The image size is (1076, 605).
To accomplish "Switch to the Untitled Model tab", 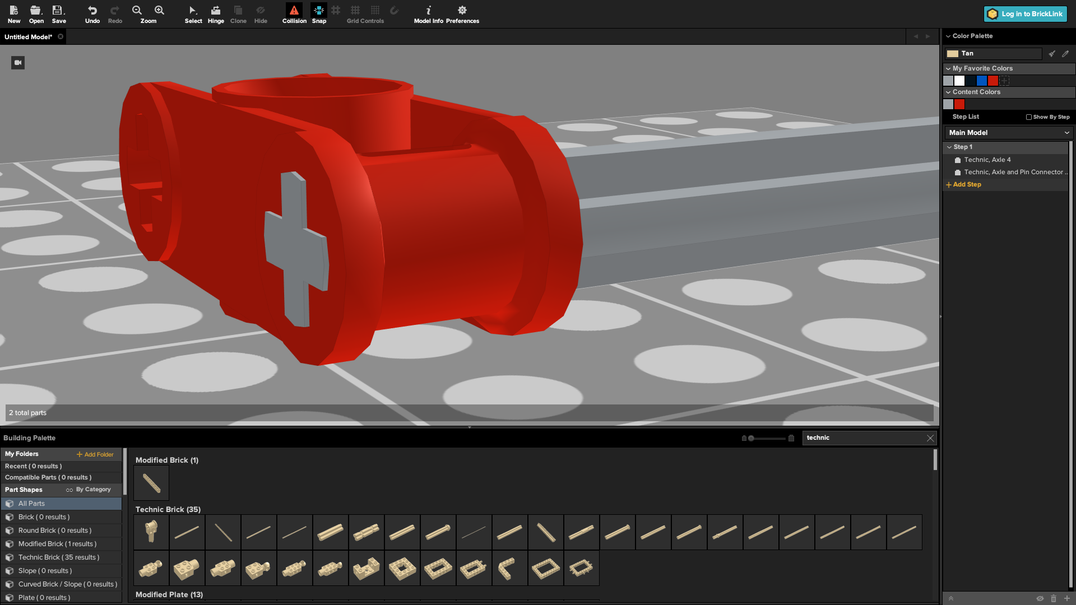I will coord(28,37).
